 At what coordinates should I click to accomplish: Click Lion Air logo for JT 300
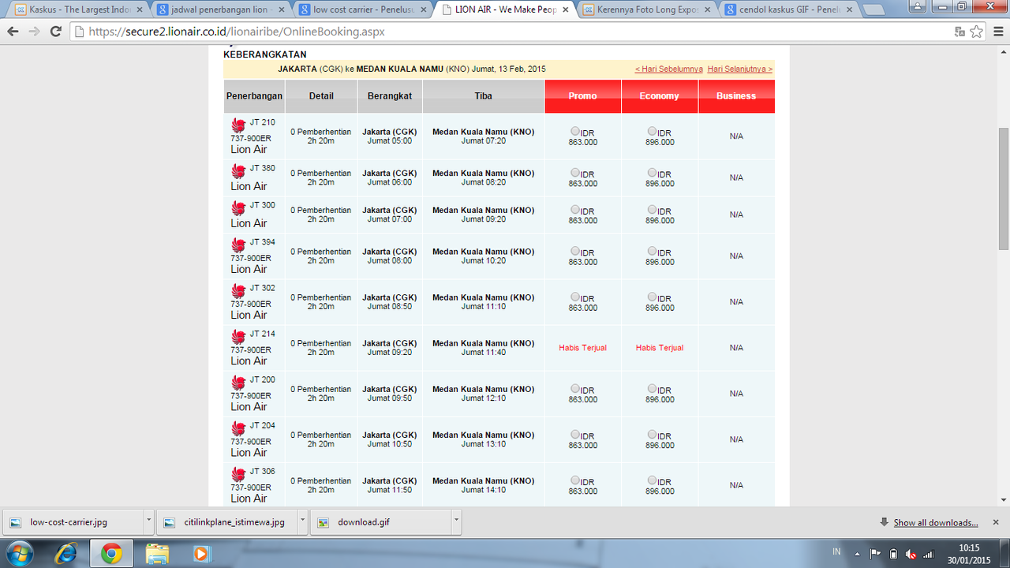pos(238,207)
